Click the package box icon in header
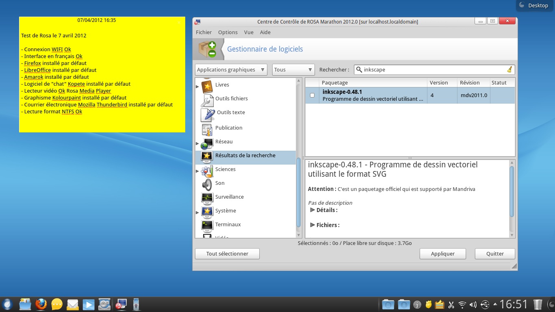 [207, 49]
